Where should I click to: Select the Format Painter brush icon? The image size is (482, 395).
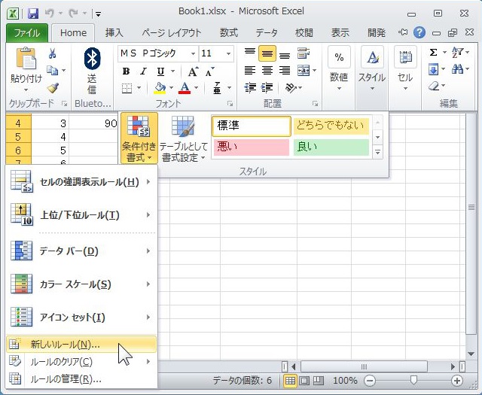(53, 88)
